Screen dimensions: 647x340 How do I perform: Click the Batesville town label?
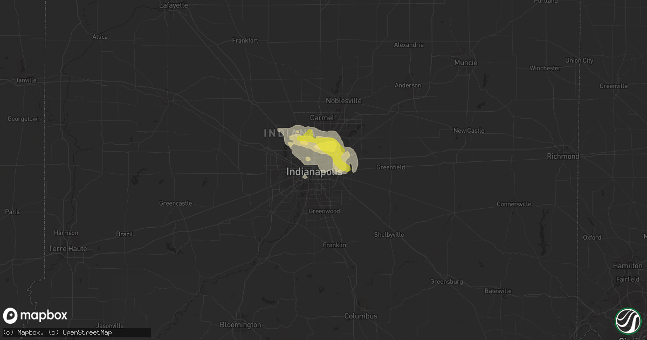(498, 291)
